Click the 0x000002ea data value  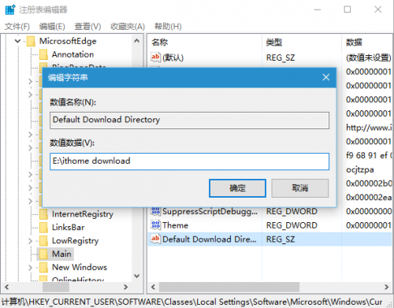[x=369, y=197]
